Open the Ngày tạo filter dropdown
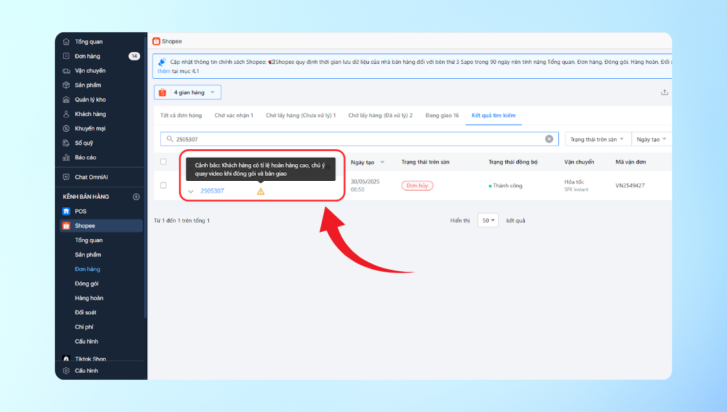 pyautogui.click(x=651, y=139)
